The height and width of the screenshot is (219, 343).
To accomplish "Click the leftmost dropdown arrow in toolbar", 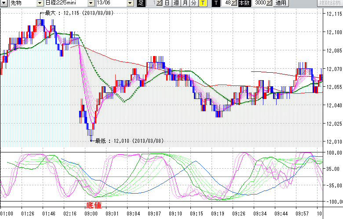I will click(x=4, y=3).
